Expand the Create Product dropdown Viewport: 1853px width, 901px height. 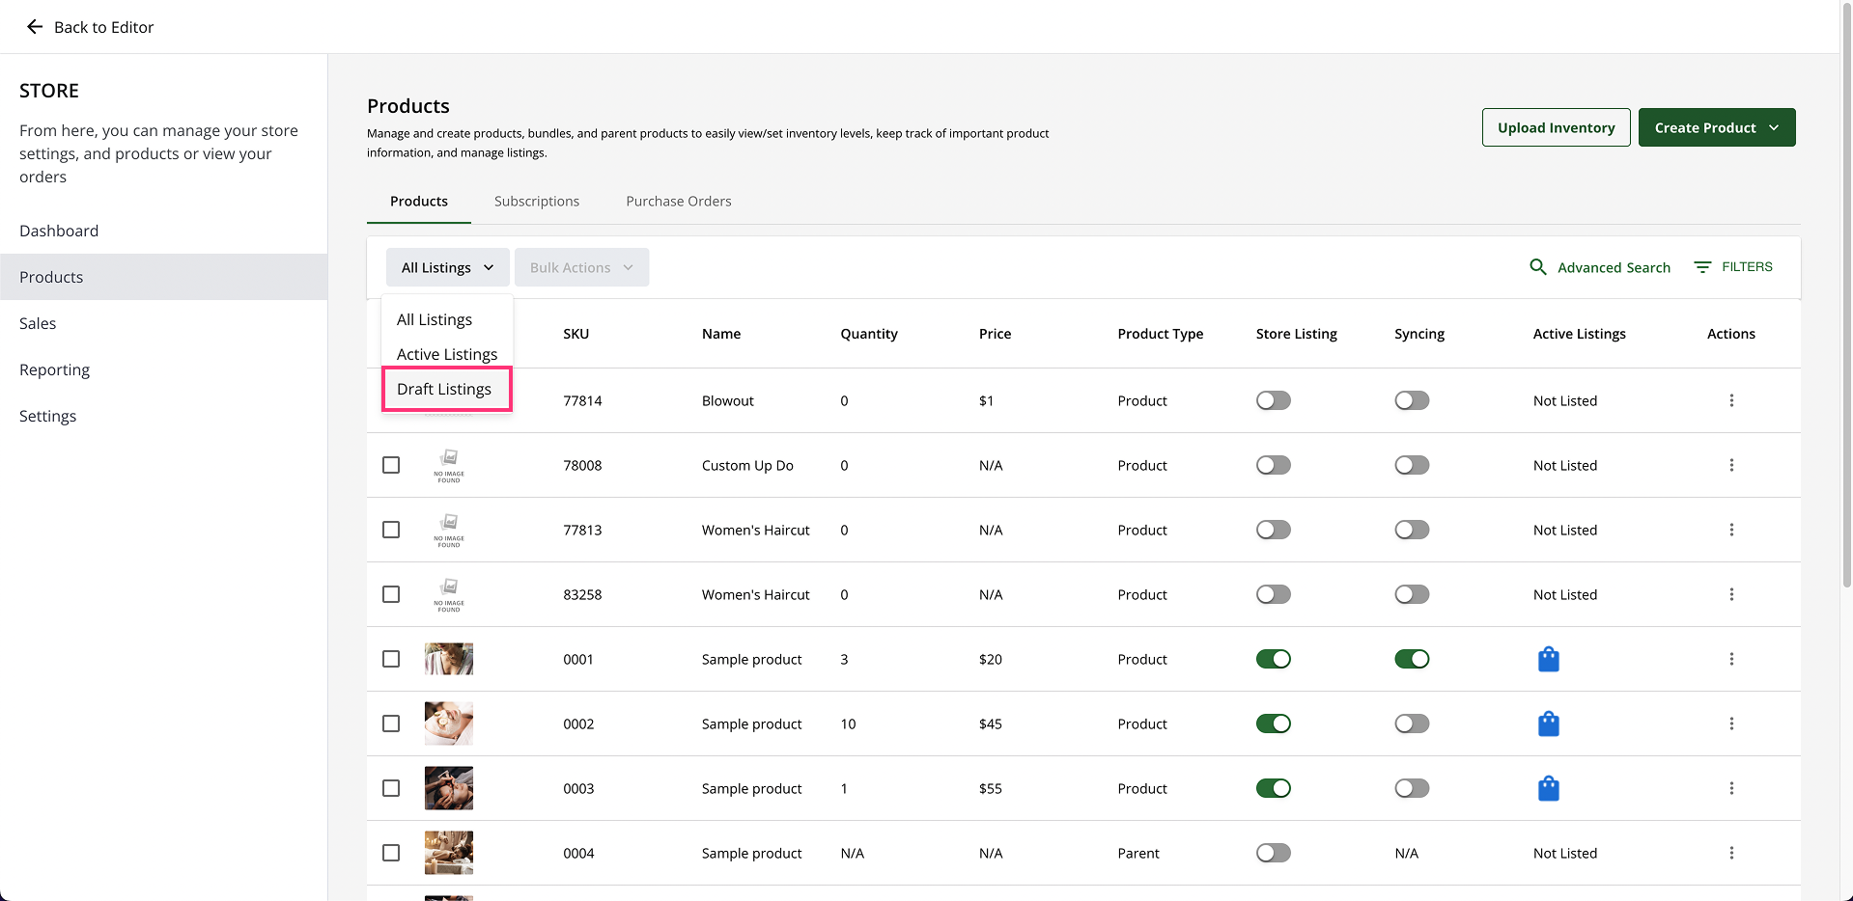tap(1716, 127)
